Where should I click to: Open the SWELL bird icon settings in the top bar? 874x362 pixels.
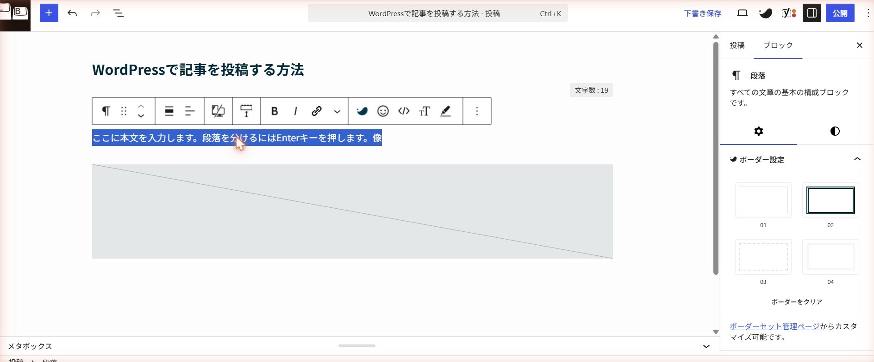point(766,13)
